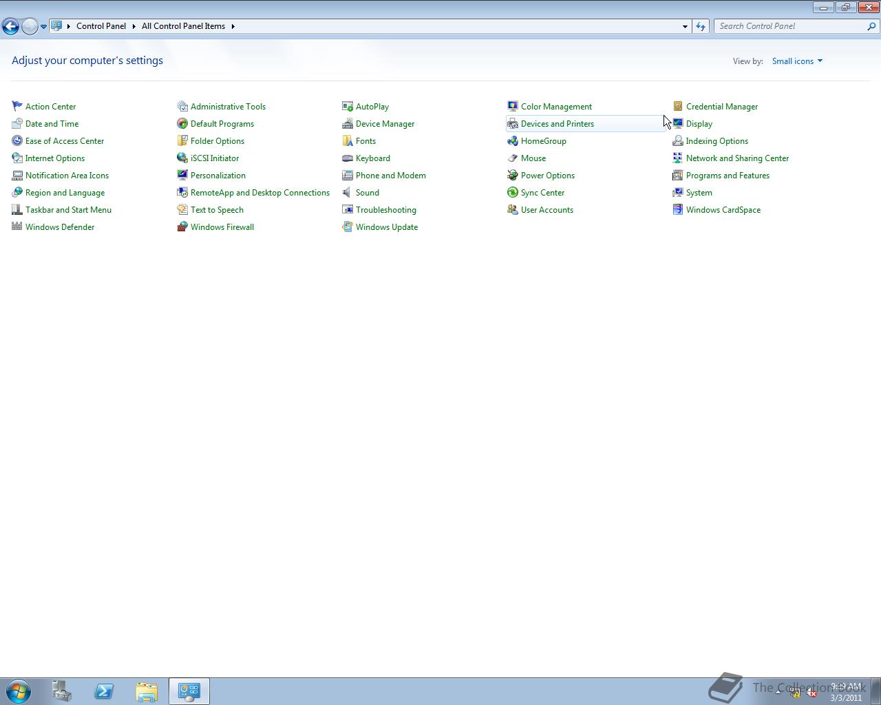Viewport: 881px width, 705px height.
Task: Open the System link
Action: click(x=699, y=193)
